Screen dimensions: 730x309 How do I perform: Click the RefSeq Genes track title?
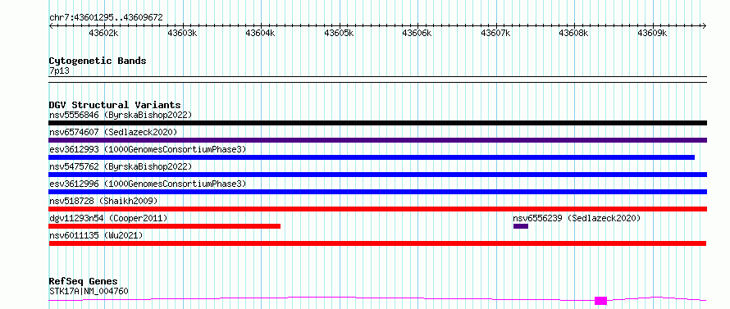84,282
